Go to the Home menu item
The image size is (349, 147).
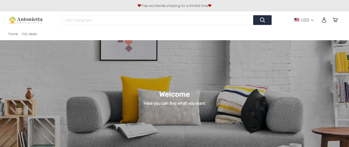coord(13,34)
